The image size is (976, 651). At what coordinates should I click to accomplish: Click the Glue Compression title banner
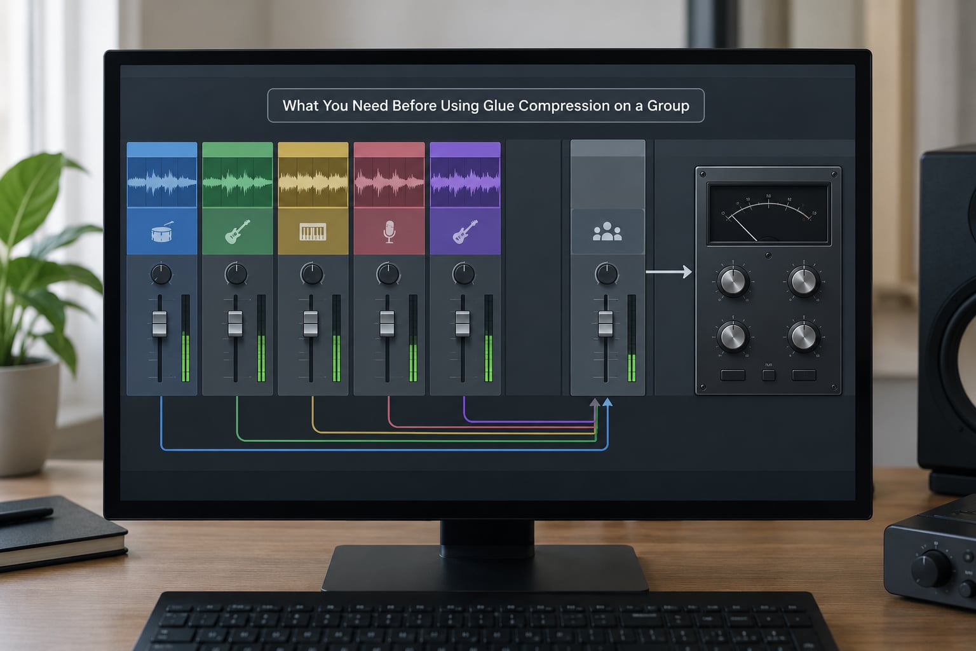[486, 106]
